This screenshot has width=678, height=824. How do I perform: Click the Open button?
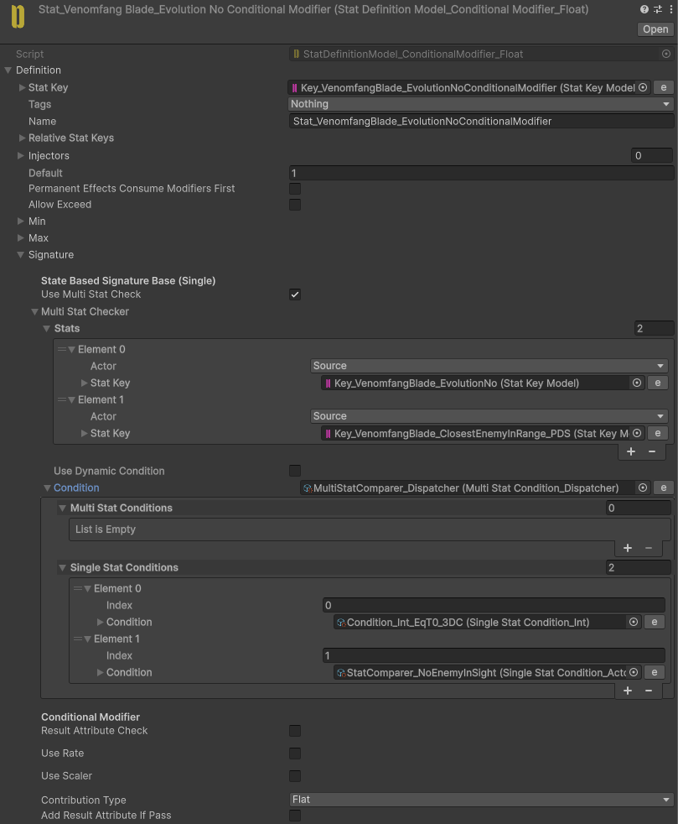coord(655,29)
